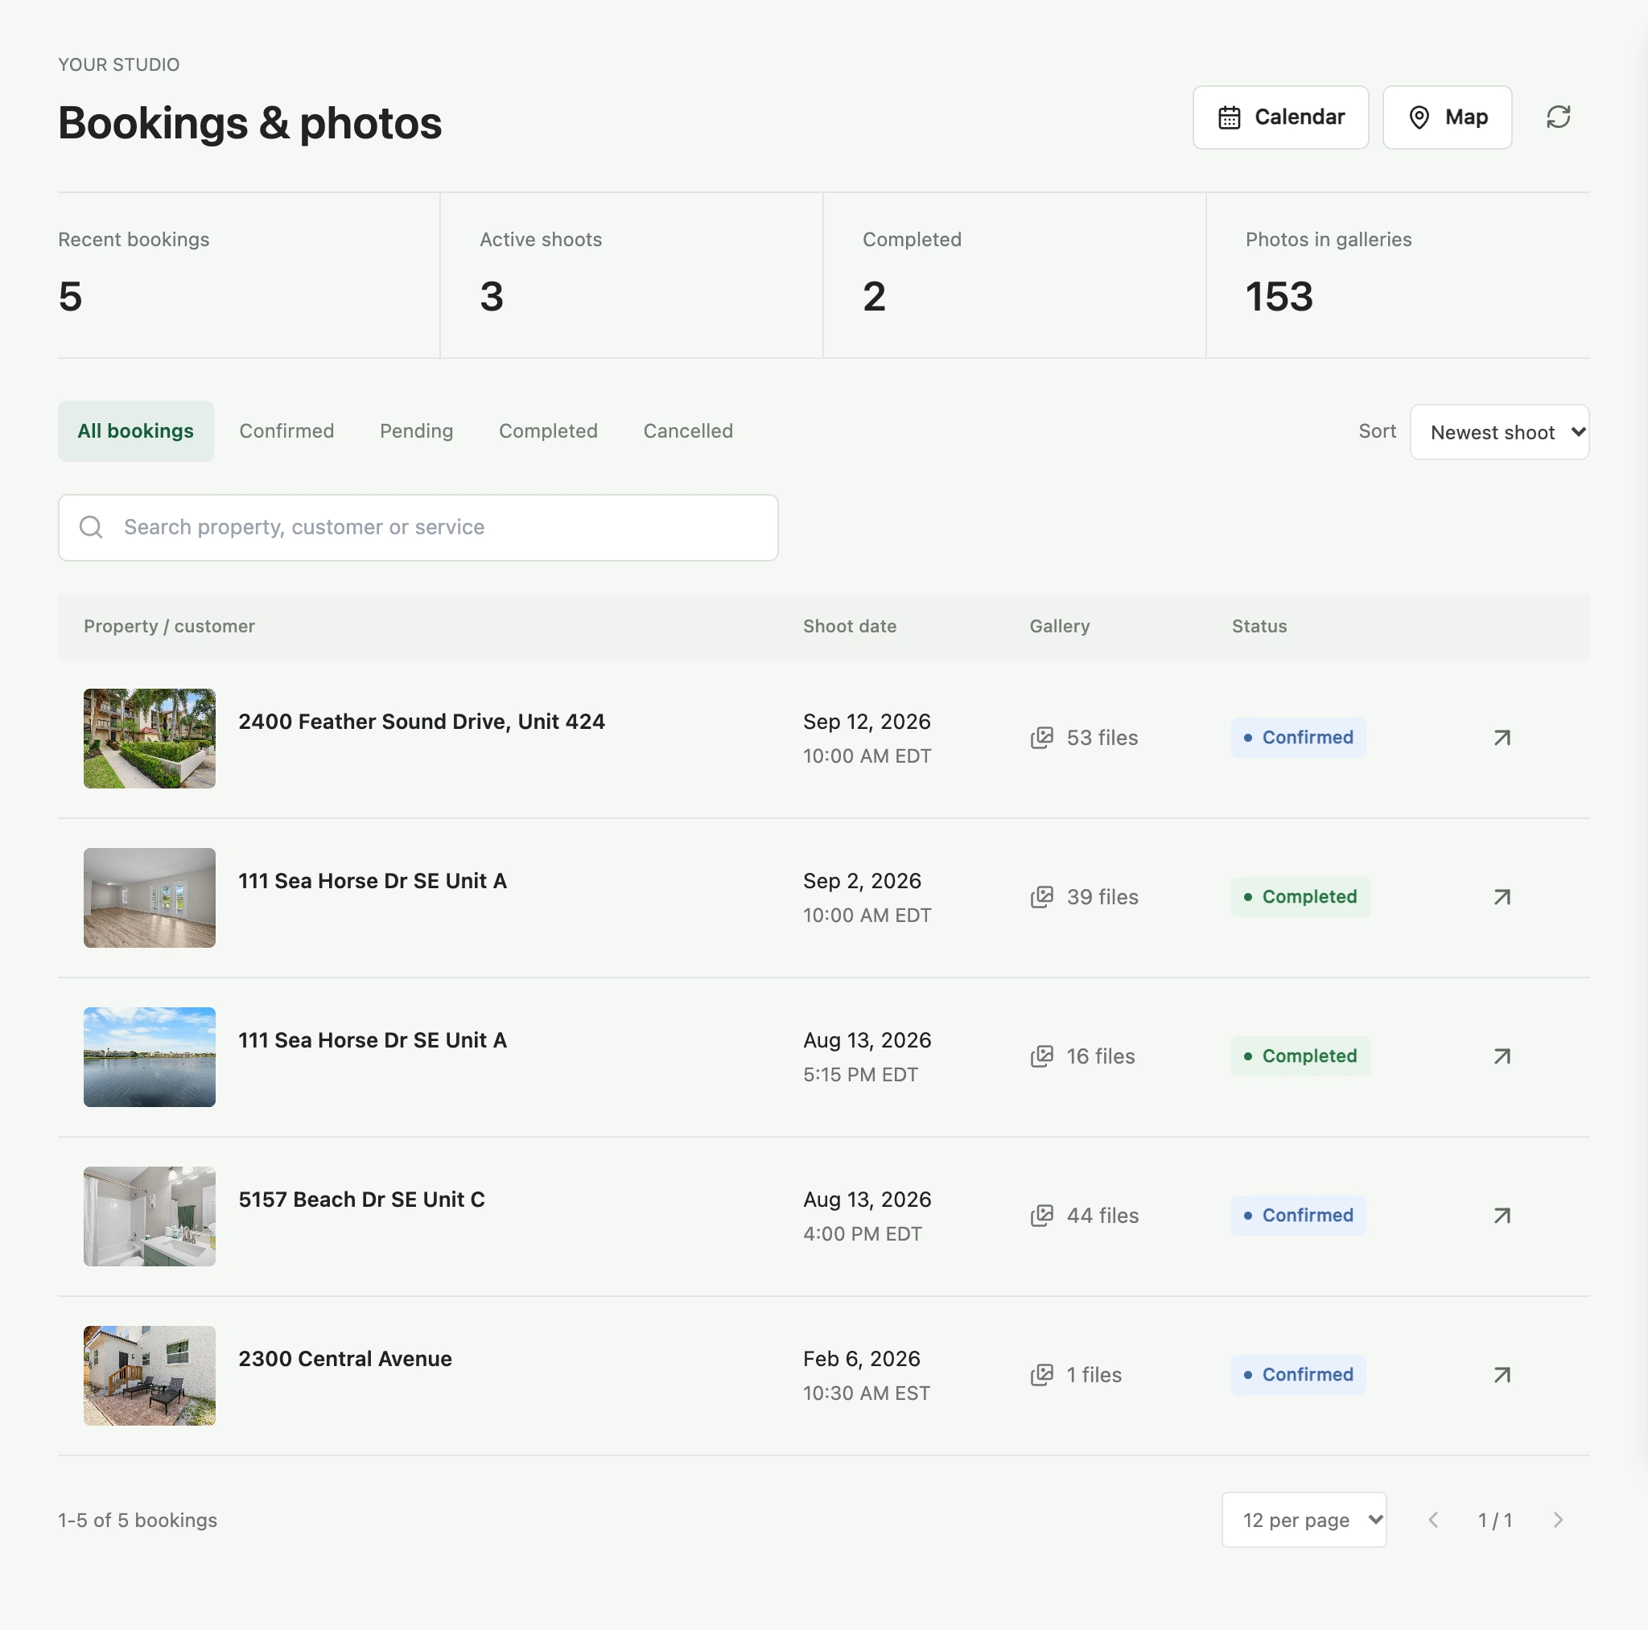
Task: Open the empty room thumbnail for Sep 2 booking
Action: [x=150, y=898]
